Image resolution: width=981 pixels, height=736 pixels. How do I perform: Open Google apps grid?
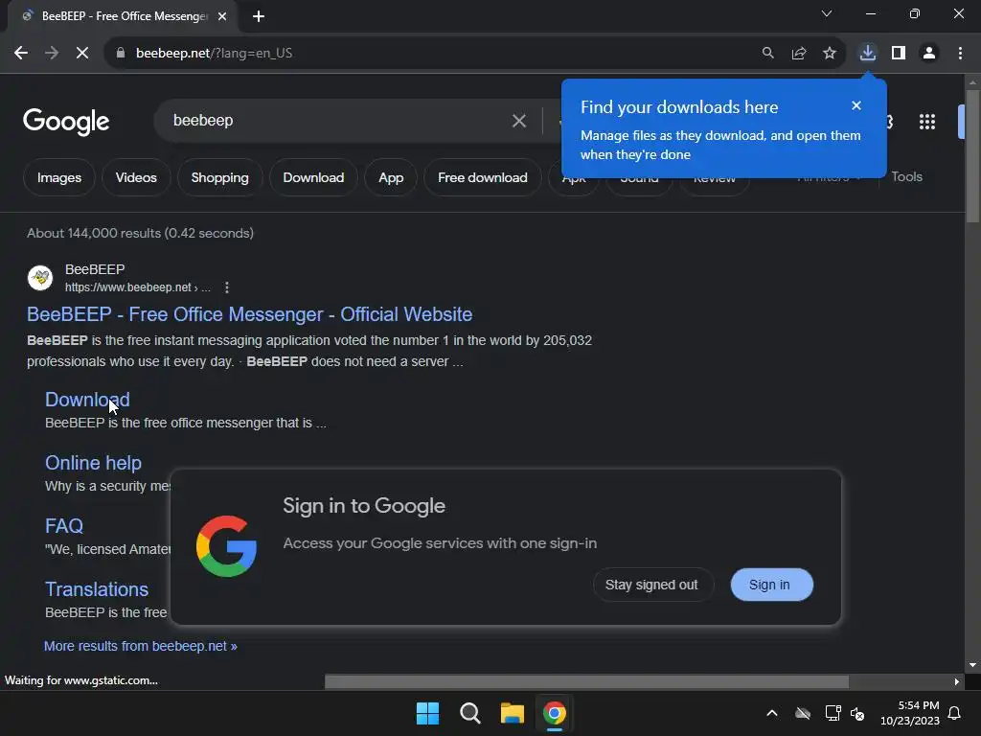pos(927,122)
